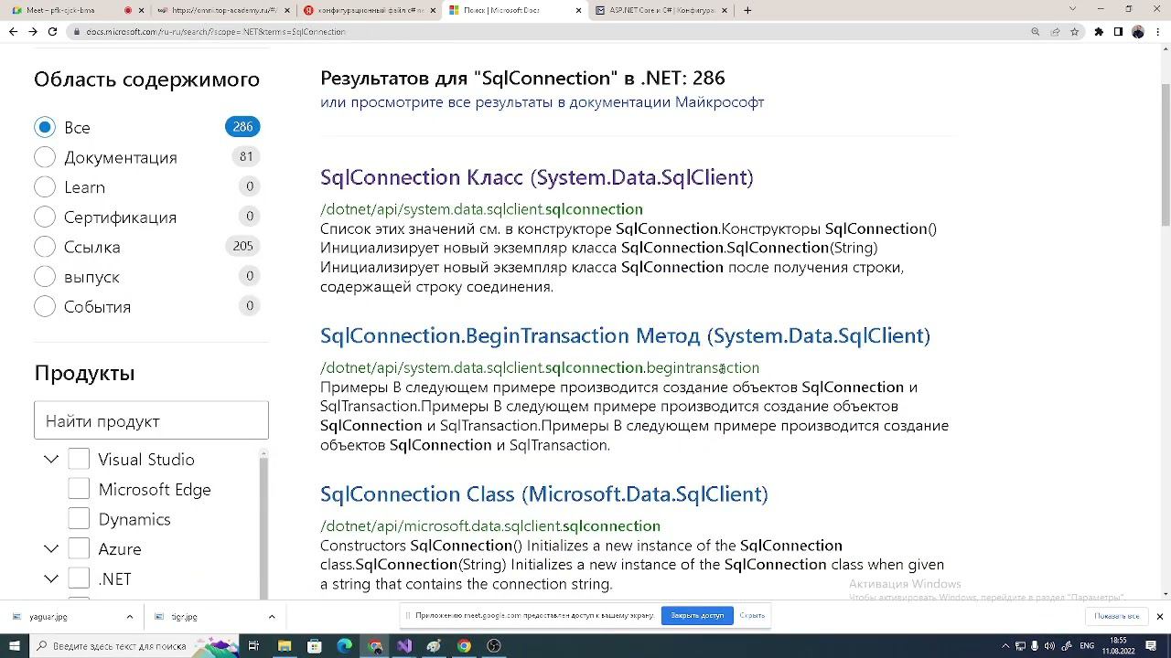
Task: Click the page vertical scrollbar thumb
Action: (x=1166, y=154)
